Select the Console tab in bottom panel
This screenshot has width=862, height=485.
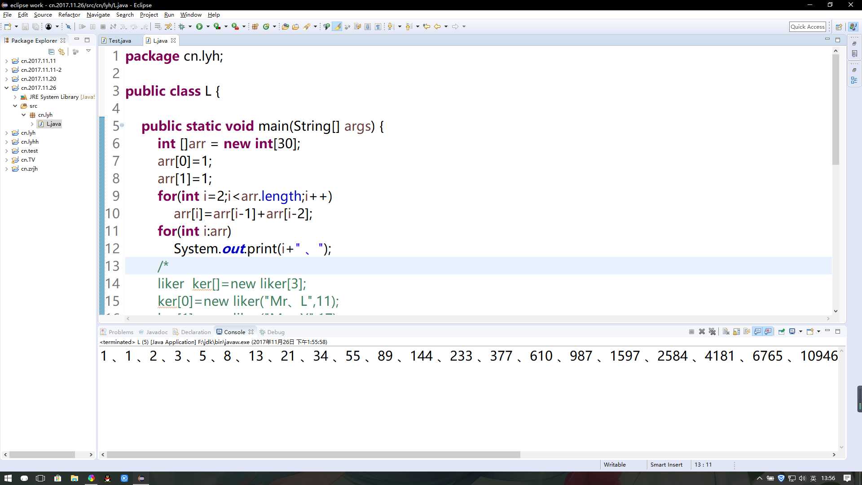tap(234, 331)
